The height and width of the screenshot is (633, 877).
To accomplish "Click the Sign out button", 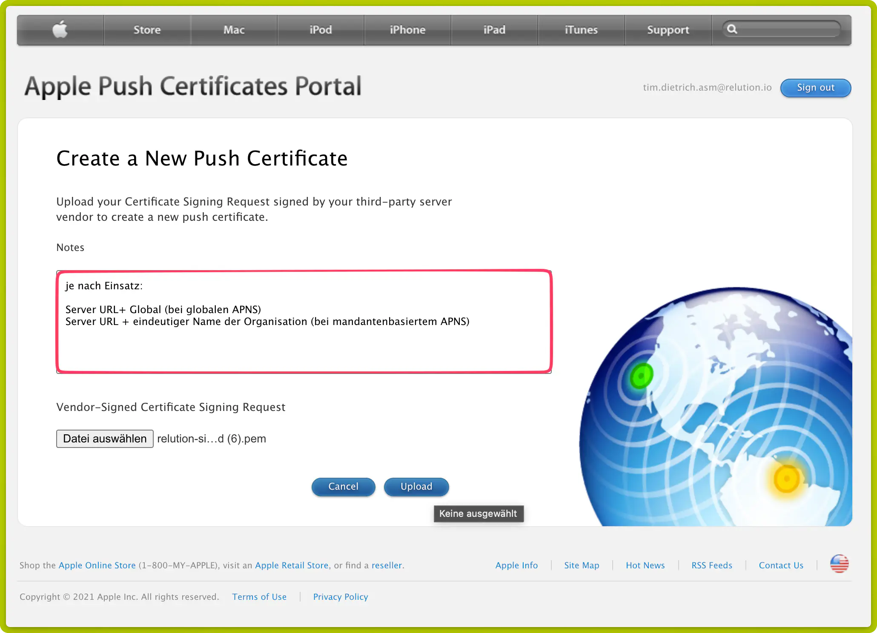I will [x=816, y=88].
